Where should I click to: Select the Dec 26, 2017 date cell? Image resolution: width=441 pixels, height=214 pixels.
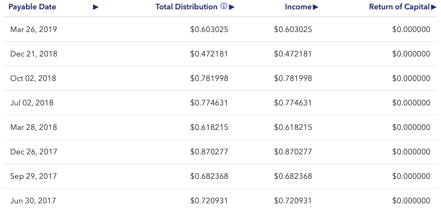point(33,152)
